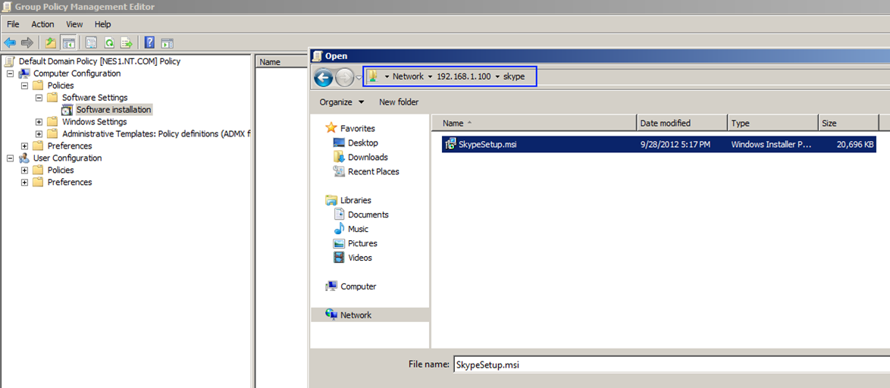Expand the Administrative Templates node
Screen dimensions: 890x388
tap(39, 134)
